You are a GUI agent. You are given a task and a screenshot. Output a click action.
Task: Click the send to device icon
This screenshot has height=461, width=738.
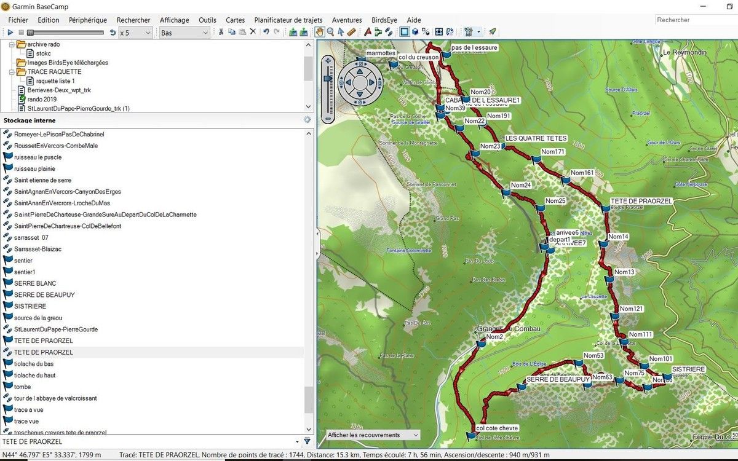[293, 32]
